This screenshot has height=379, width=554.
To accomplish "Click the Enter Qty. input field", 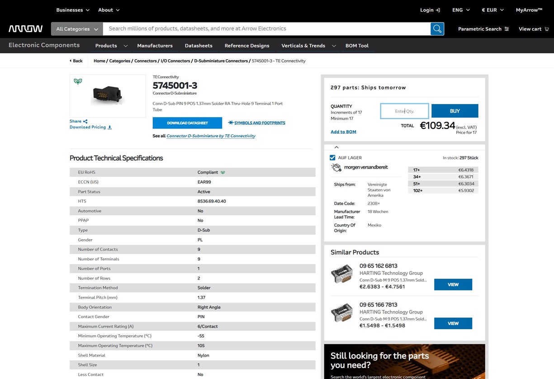I will 404,111.
